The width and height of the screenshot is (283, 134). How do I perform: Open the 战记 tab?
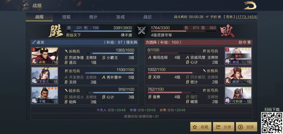[x=147, y=17]
